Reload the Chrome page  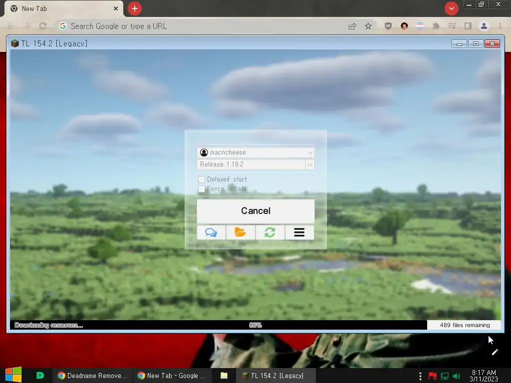[43, 26]
